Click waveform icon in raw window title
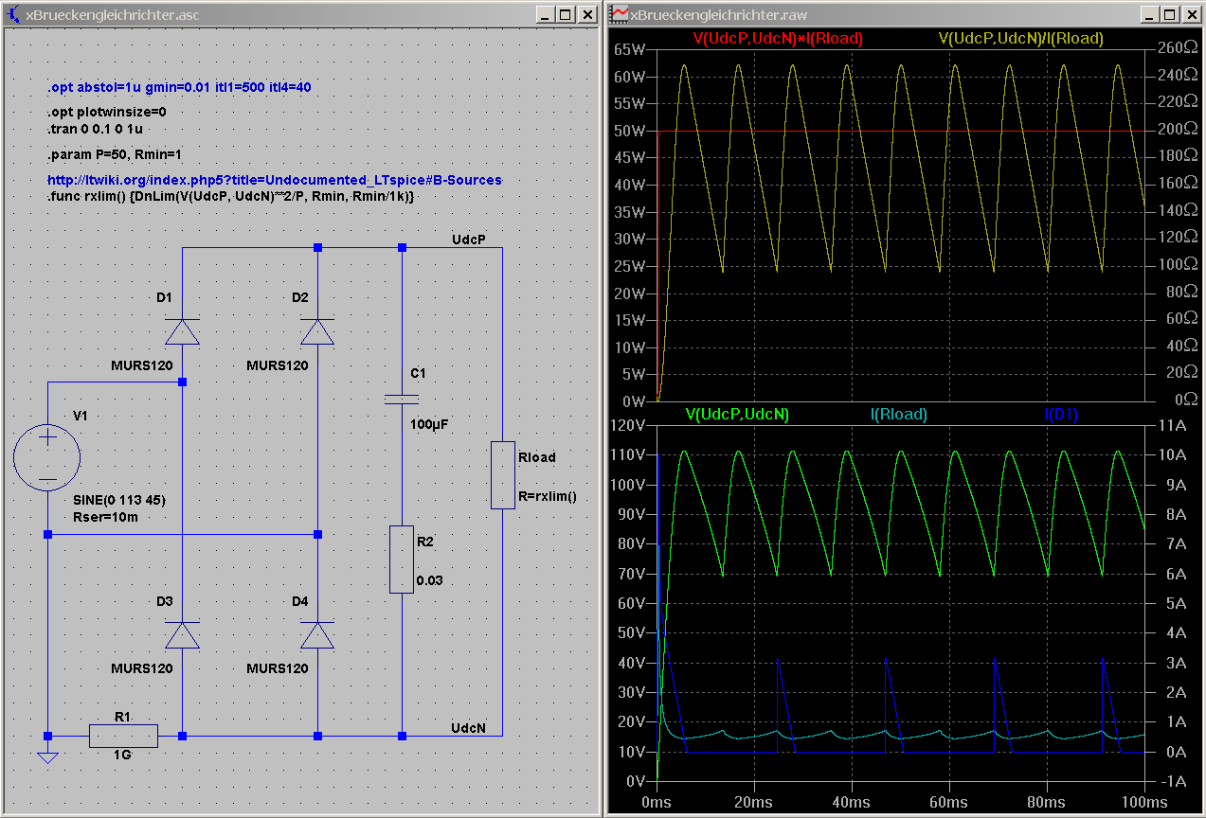Screen dimensions: 1206x818 (x=620, y=15)
